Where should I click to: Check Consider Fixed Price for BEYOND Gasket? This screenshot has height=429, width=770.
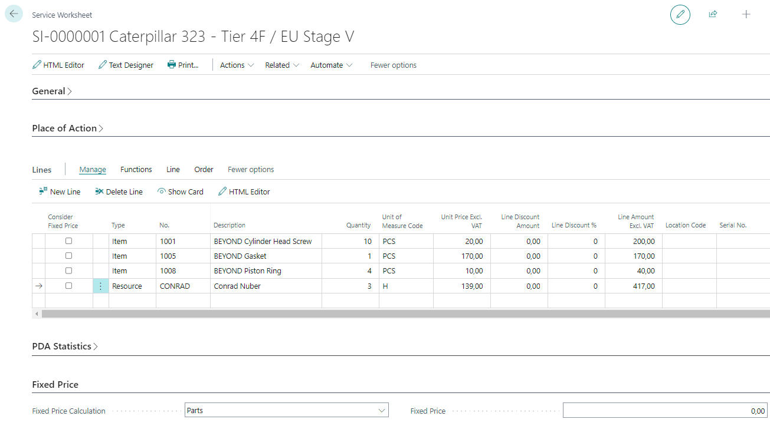coord(68,256)
